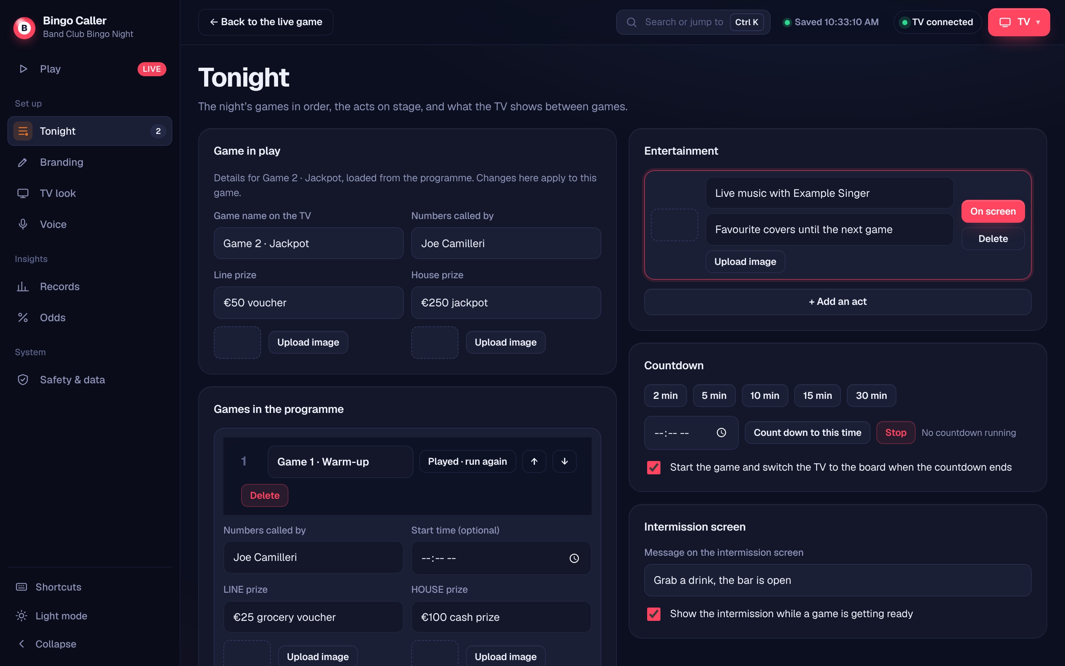Click the TV connected status pill
The image size is (1065, 666).
(x=937, y=22)
